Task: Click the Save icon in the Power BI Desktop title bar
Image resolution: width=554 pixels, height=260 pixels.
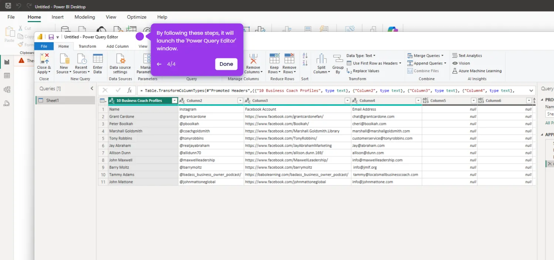Action: [8, 6]
